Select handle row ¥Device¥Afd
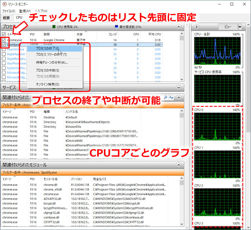This screenshot has height=230, width=251. pyautogui.click(x=74, y=141)
